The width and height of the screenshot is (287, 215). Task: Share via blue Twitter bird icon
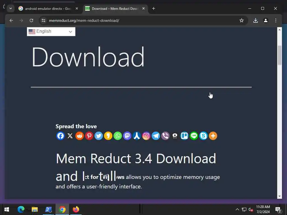tap(98, 136)
